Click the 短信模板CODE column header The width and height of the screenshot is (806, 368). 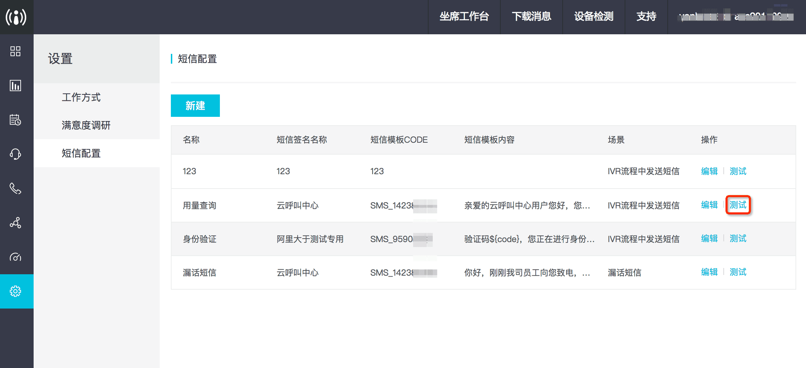click(x=399, y=140)
